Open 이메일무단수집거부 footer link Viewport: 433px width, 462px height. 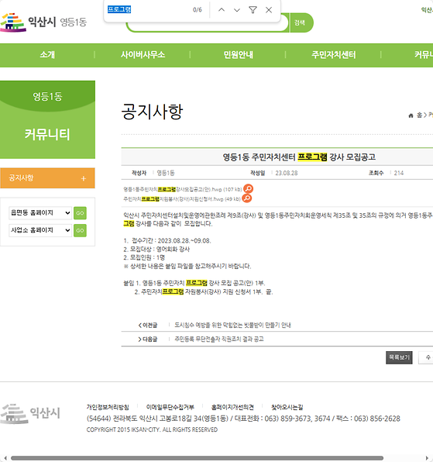click(170, 407)
